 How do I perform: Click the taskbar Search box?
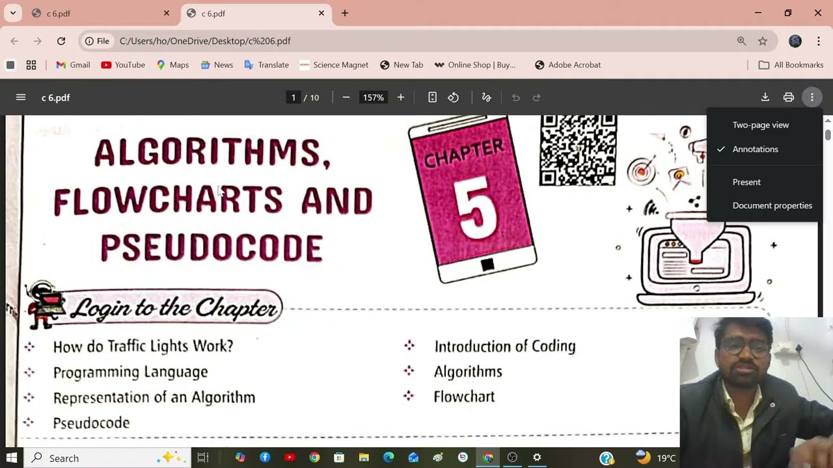pyautogui.click(x=107, y=458)
